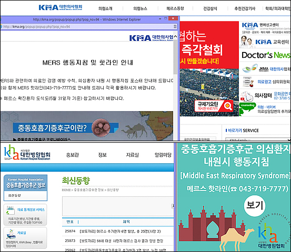
Task: Click the phone icon by 메르스 핫라인 number
Action: pos(234,189)
